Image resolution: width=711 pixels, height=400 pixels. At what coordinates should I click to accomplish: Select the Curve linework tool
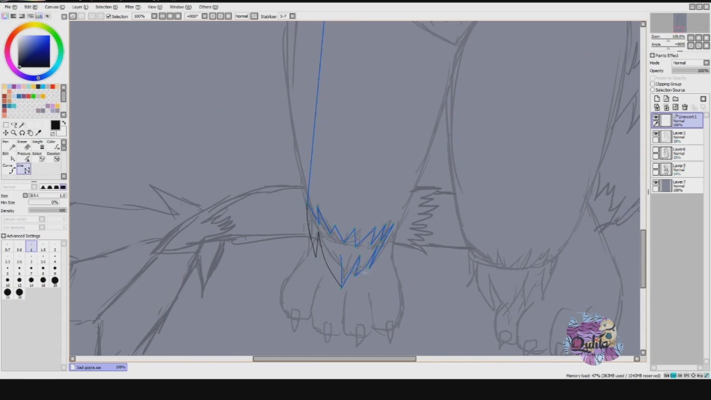9,168
